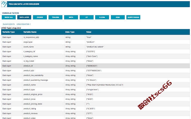Select the product_price variable name
Screen dimensions: 191x119
tap(29, 99)
